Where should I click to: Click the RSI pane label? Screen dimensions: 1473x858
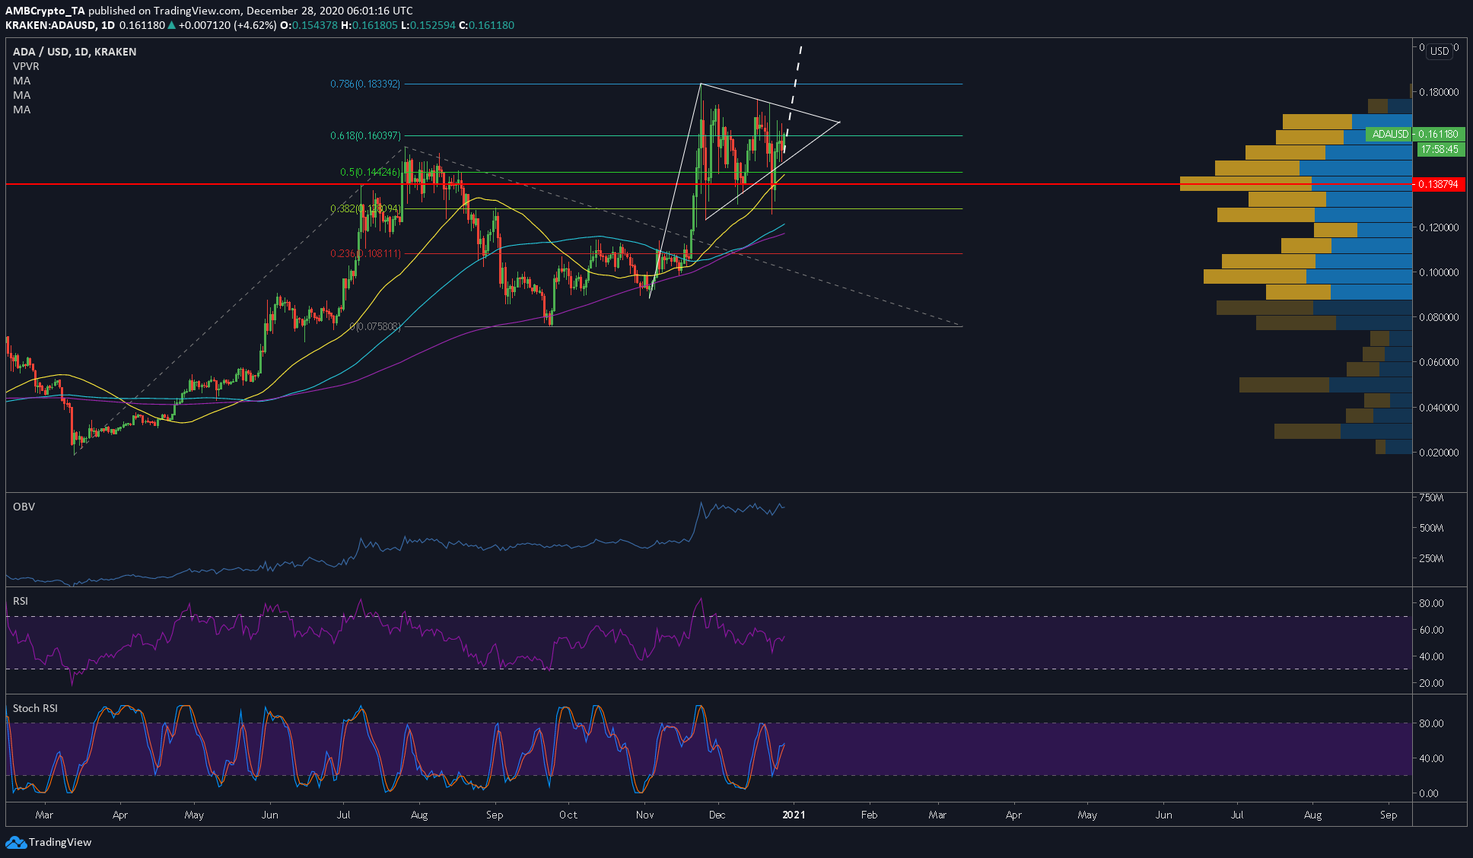(21, 601)
